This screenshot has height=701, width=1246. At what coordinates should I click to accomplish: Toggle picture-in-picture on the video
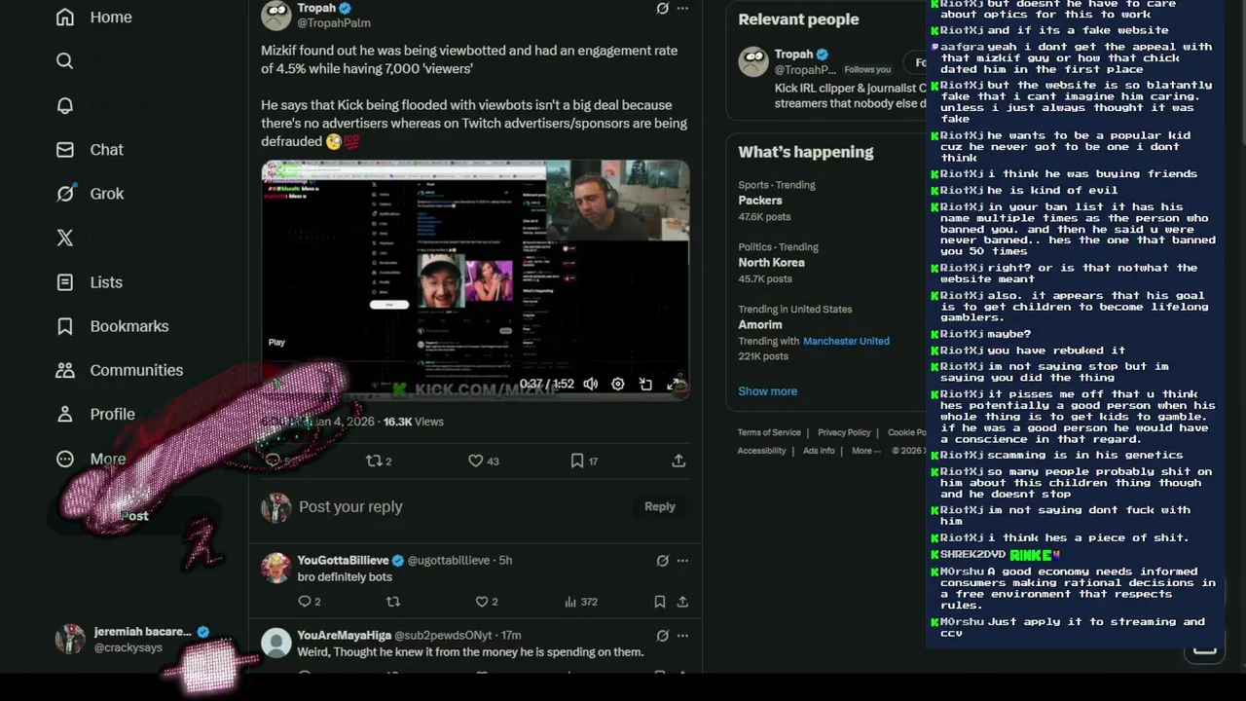(x=645, y=384)
